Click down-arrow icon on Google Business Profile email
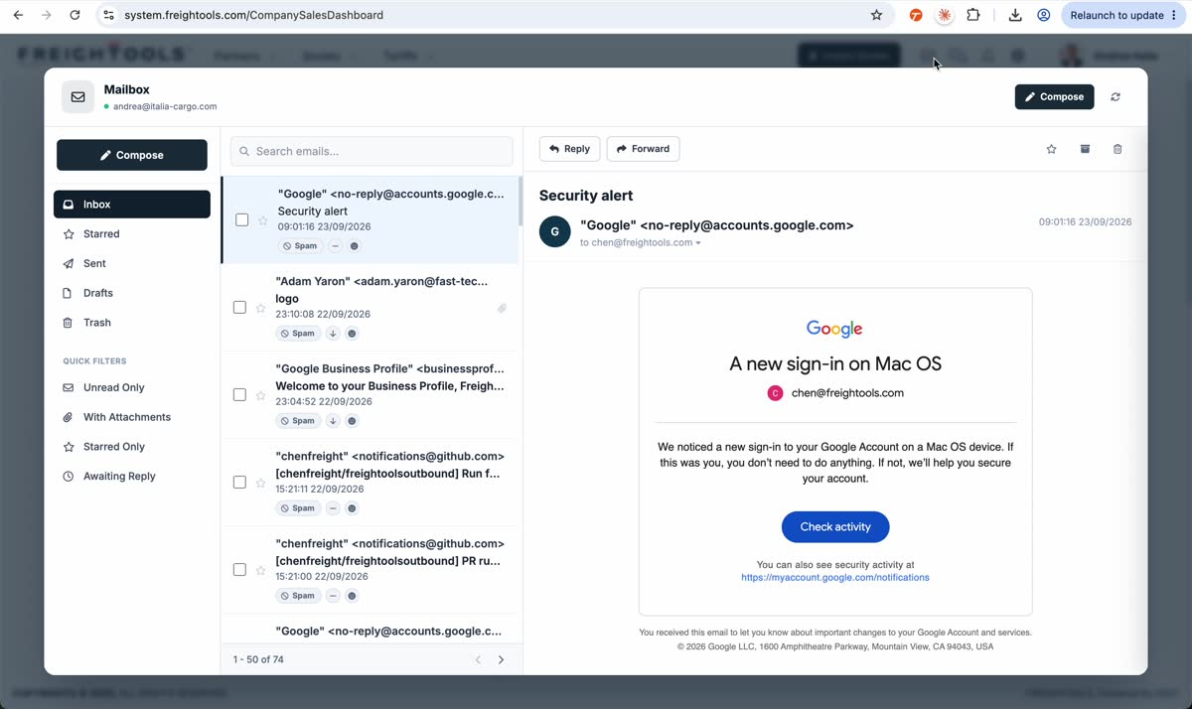Image resolution: width=1192 pixels, height=709 pixels. coord(333,421)
